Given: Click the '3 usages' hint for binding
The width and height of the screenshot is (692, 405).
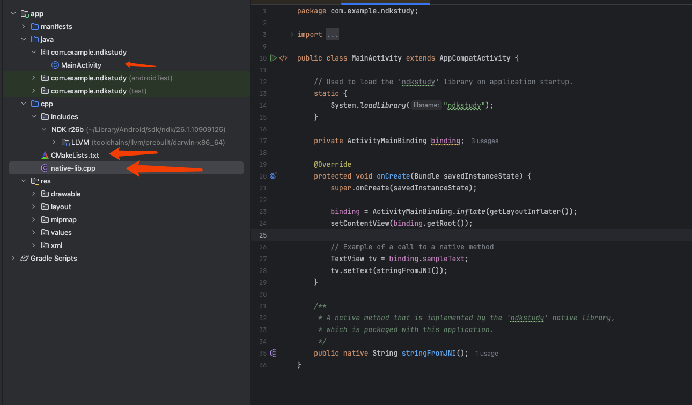Looking at the screenshot, I should (484, 141).
